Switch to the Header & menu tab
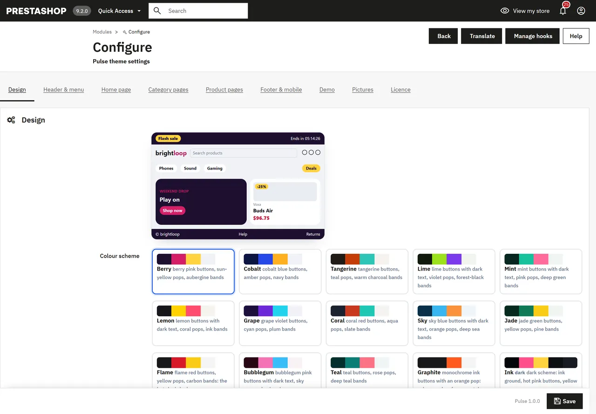 (x=64, y=89)
